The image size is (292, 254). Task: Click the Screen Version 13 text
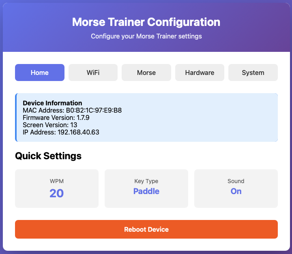tap(50, 125)
